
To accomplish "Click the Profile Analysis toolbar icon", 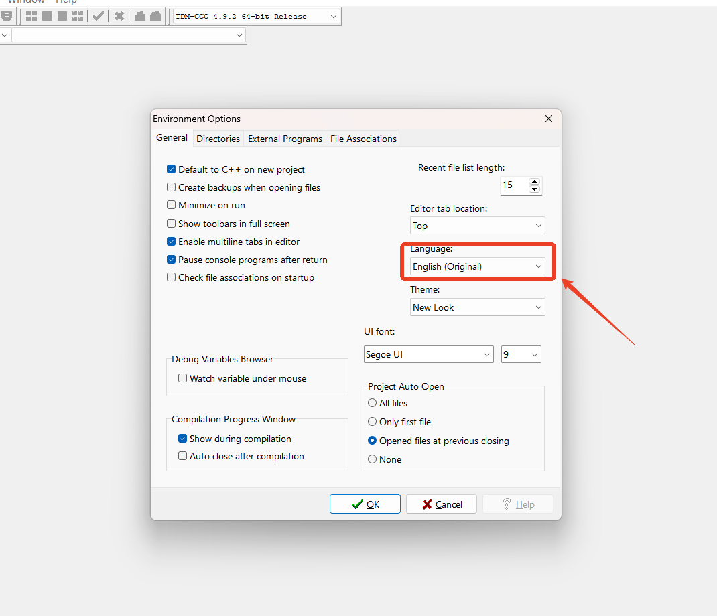I will 140,17.
